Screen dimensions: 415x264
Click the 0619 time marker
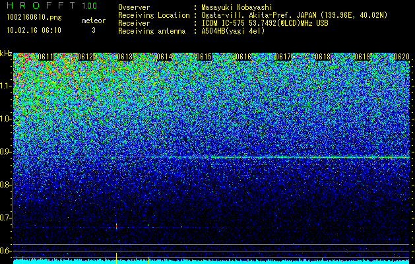(x=362, y=57)
